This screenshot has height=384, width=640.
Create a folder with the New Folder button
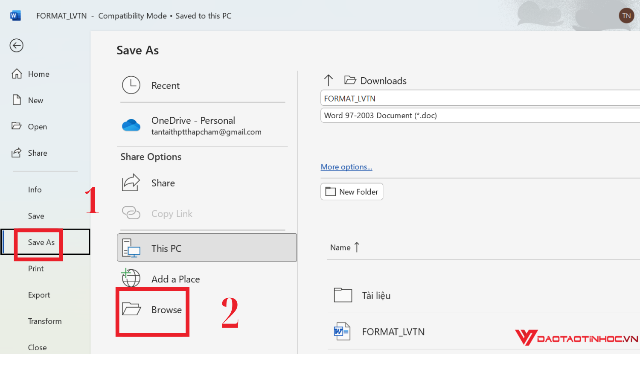click(352, 191)
